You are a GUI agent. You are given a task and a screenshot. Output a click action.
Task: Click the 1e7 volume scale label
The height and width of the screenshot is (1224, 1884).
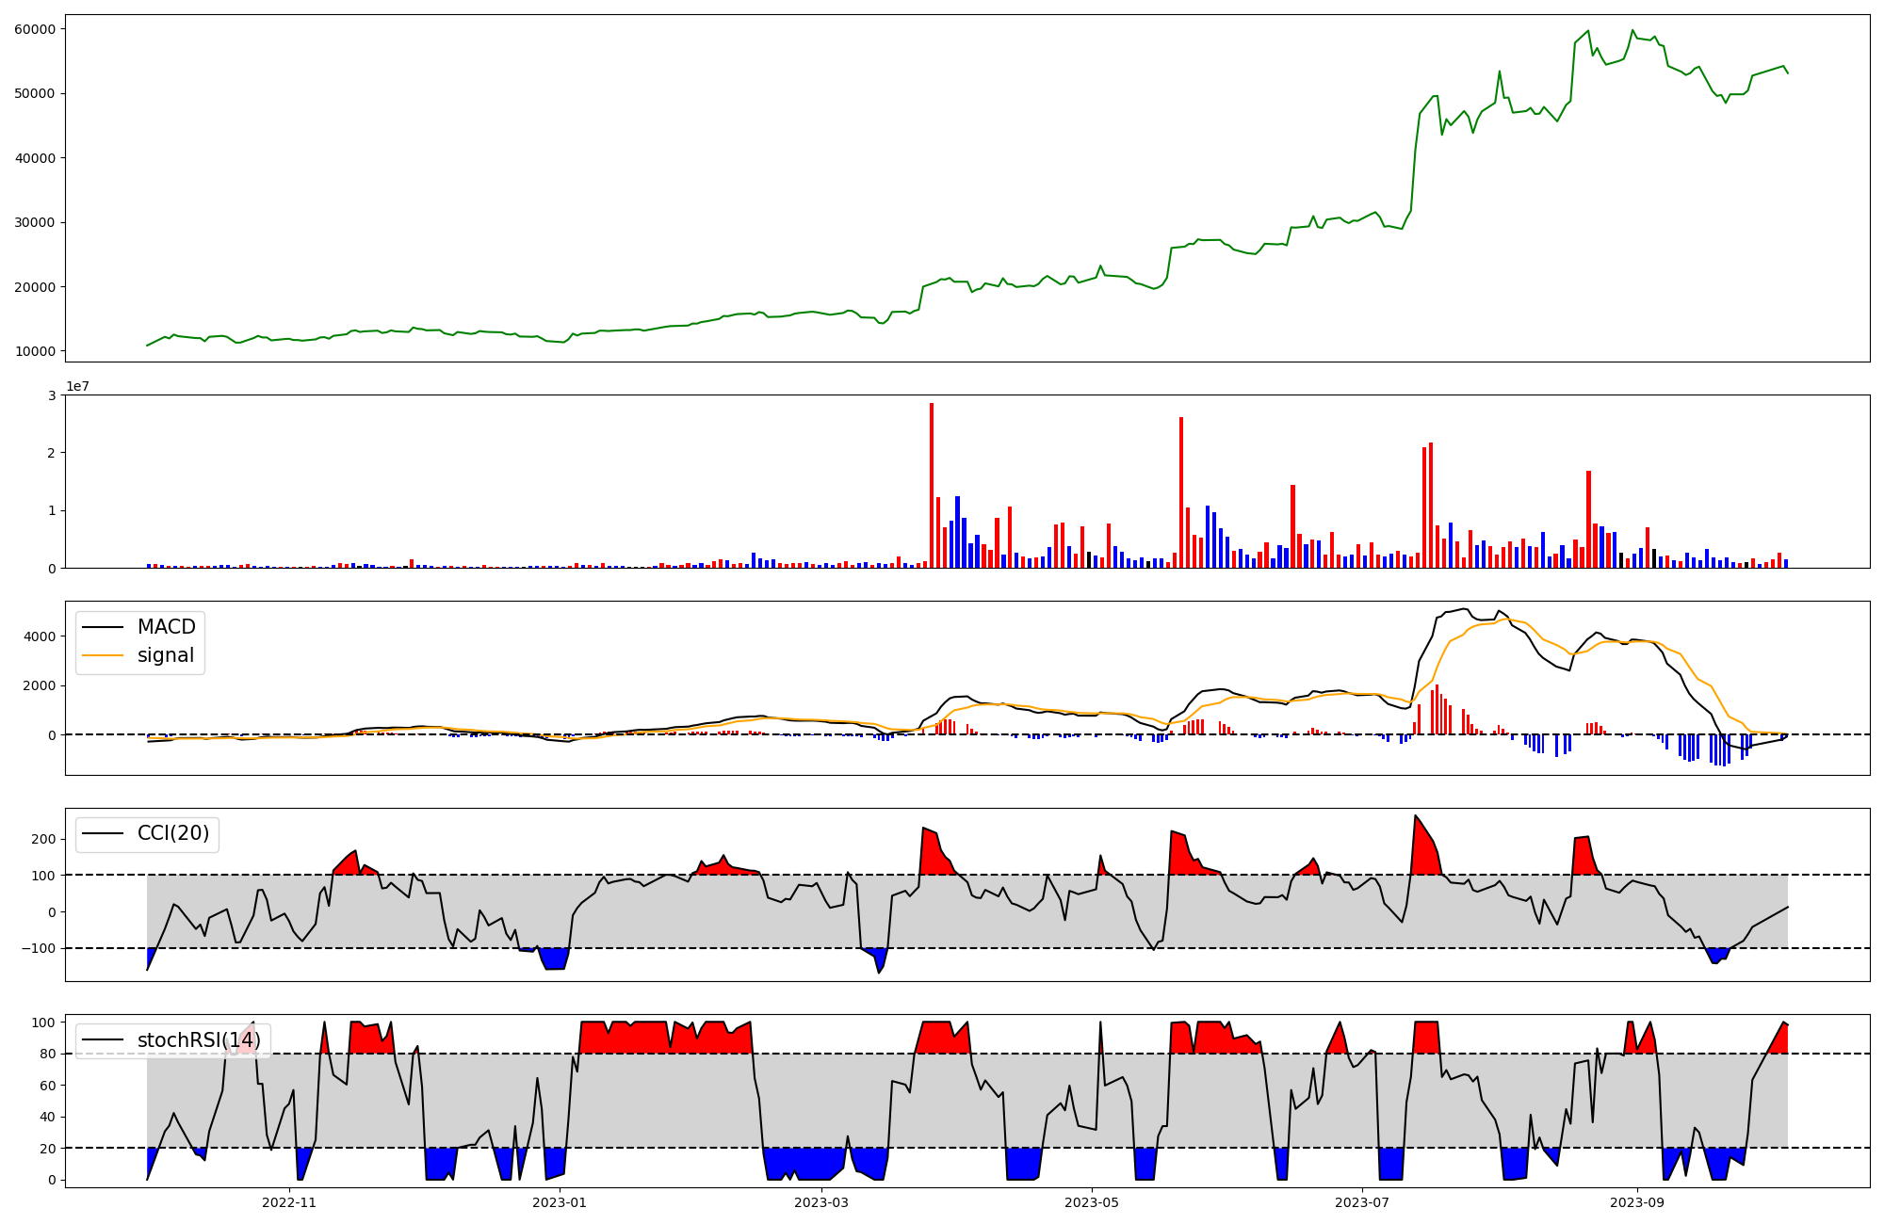click(77, 386)
